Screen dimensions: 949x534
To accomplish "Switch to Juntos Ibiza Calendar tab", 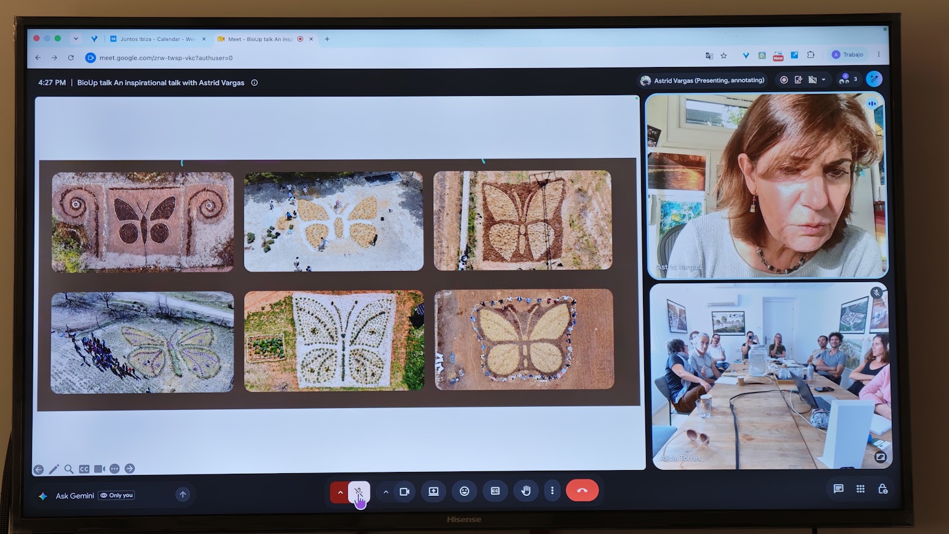I will (159, 39).
